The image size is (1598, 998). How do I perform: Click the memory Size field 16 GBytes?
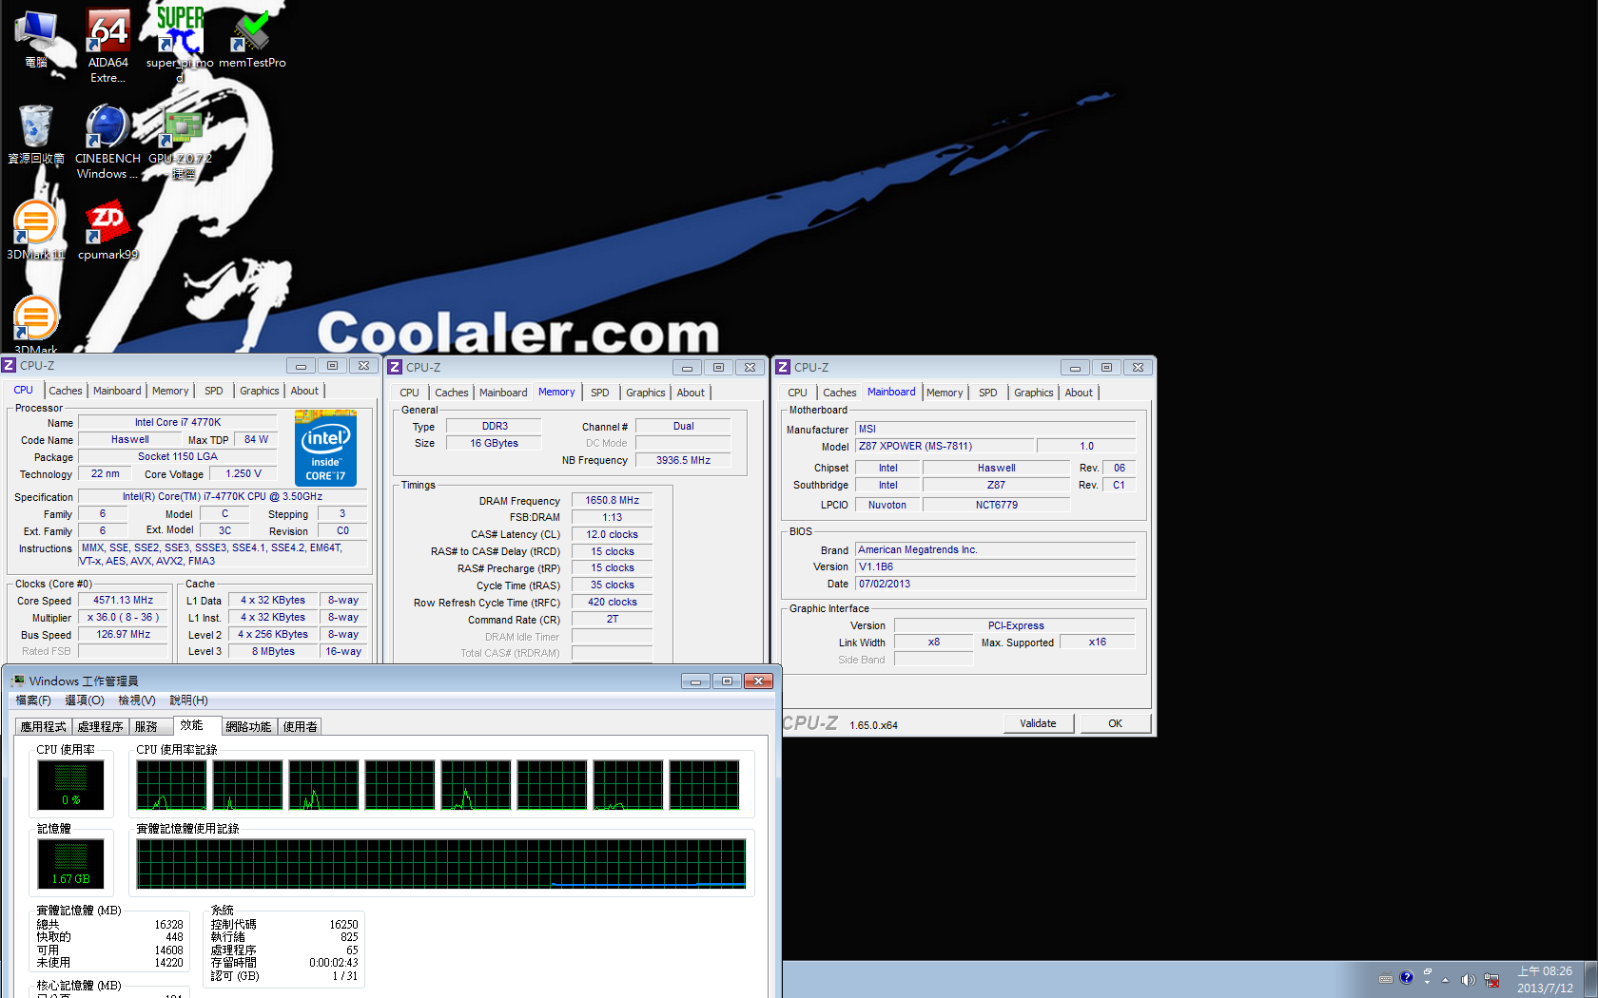pos(494,443)
